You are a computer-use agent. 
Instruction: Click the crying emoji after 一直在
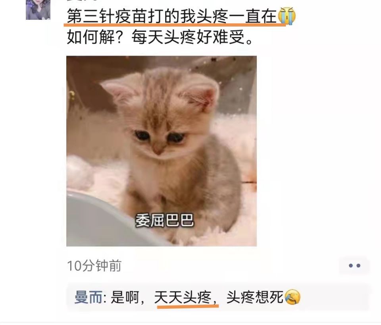coord(287,16)
